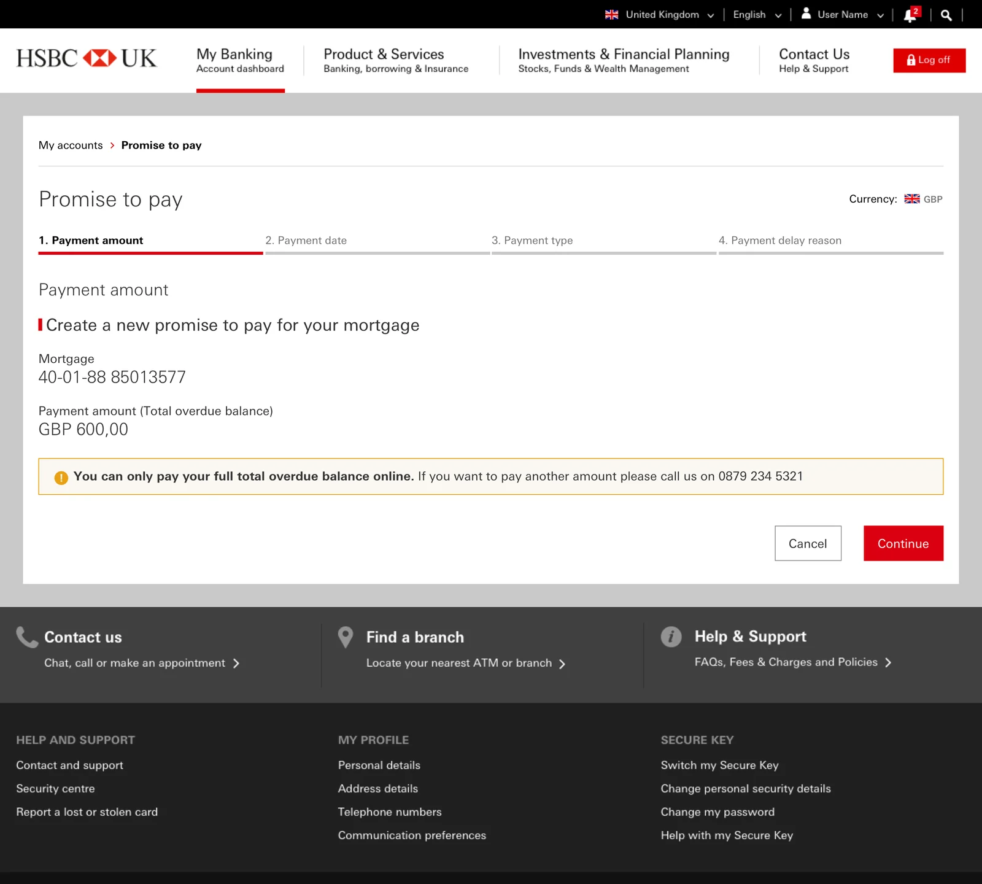Open Investments & Financial Planning menu
The image size is (982, 884).
[624, 60]
